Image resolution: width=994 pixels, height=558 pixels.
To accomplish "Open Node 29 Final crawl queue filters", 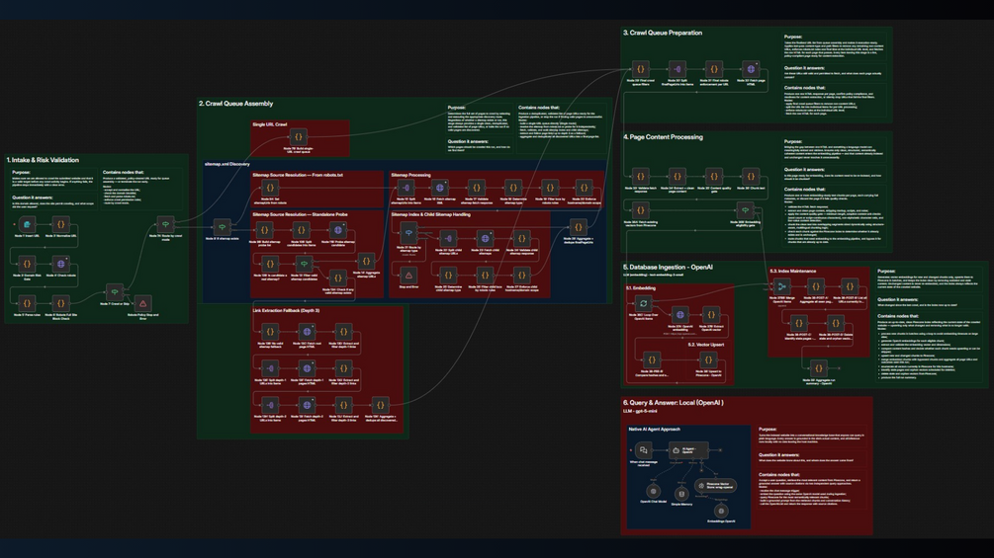I will click(640, 69).
